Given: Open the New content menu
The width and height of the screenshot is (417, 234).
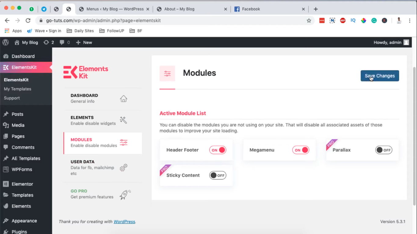Looking at the screenshot, I should 84,42.
